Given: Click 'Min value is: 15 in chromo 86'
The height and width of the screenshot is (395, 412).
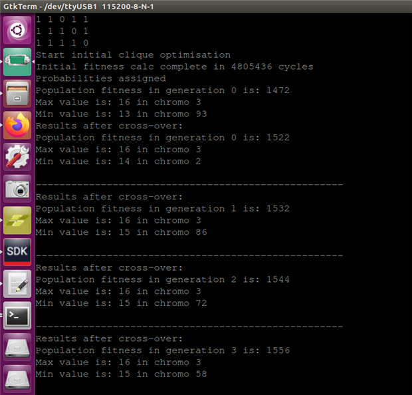Looking at the screenshot, I should (122, 232).
